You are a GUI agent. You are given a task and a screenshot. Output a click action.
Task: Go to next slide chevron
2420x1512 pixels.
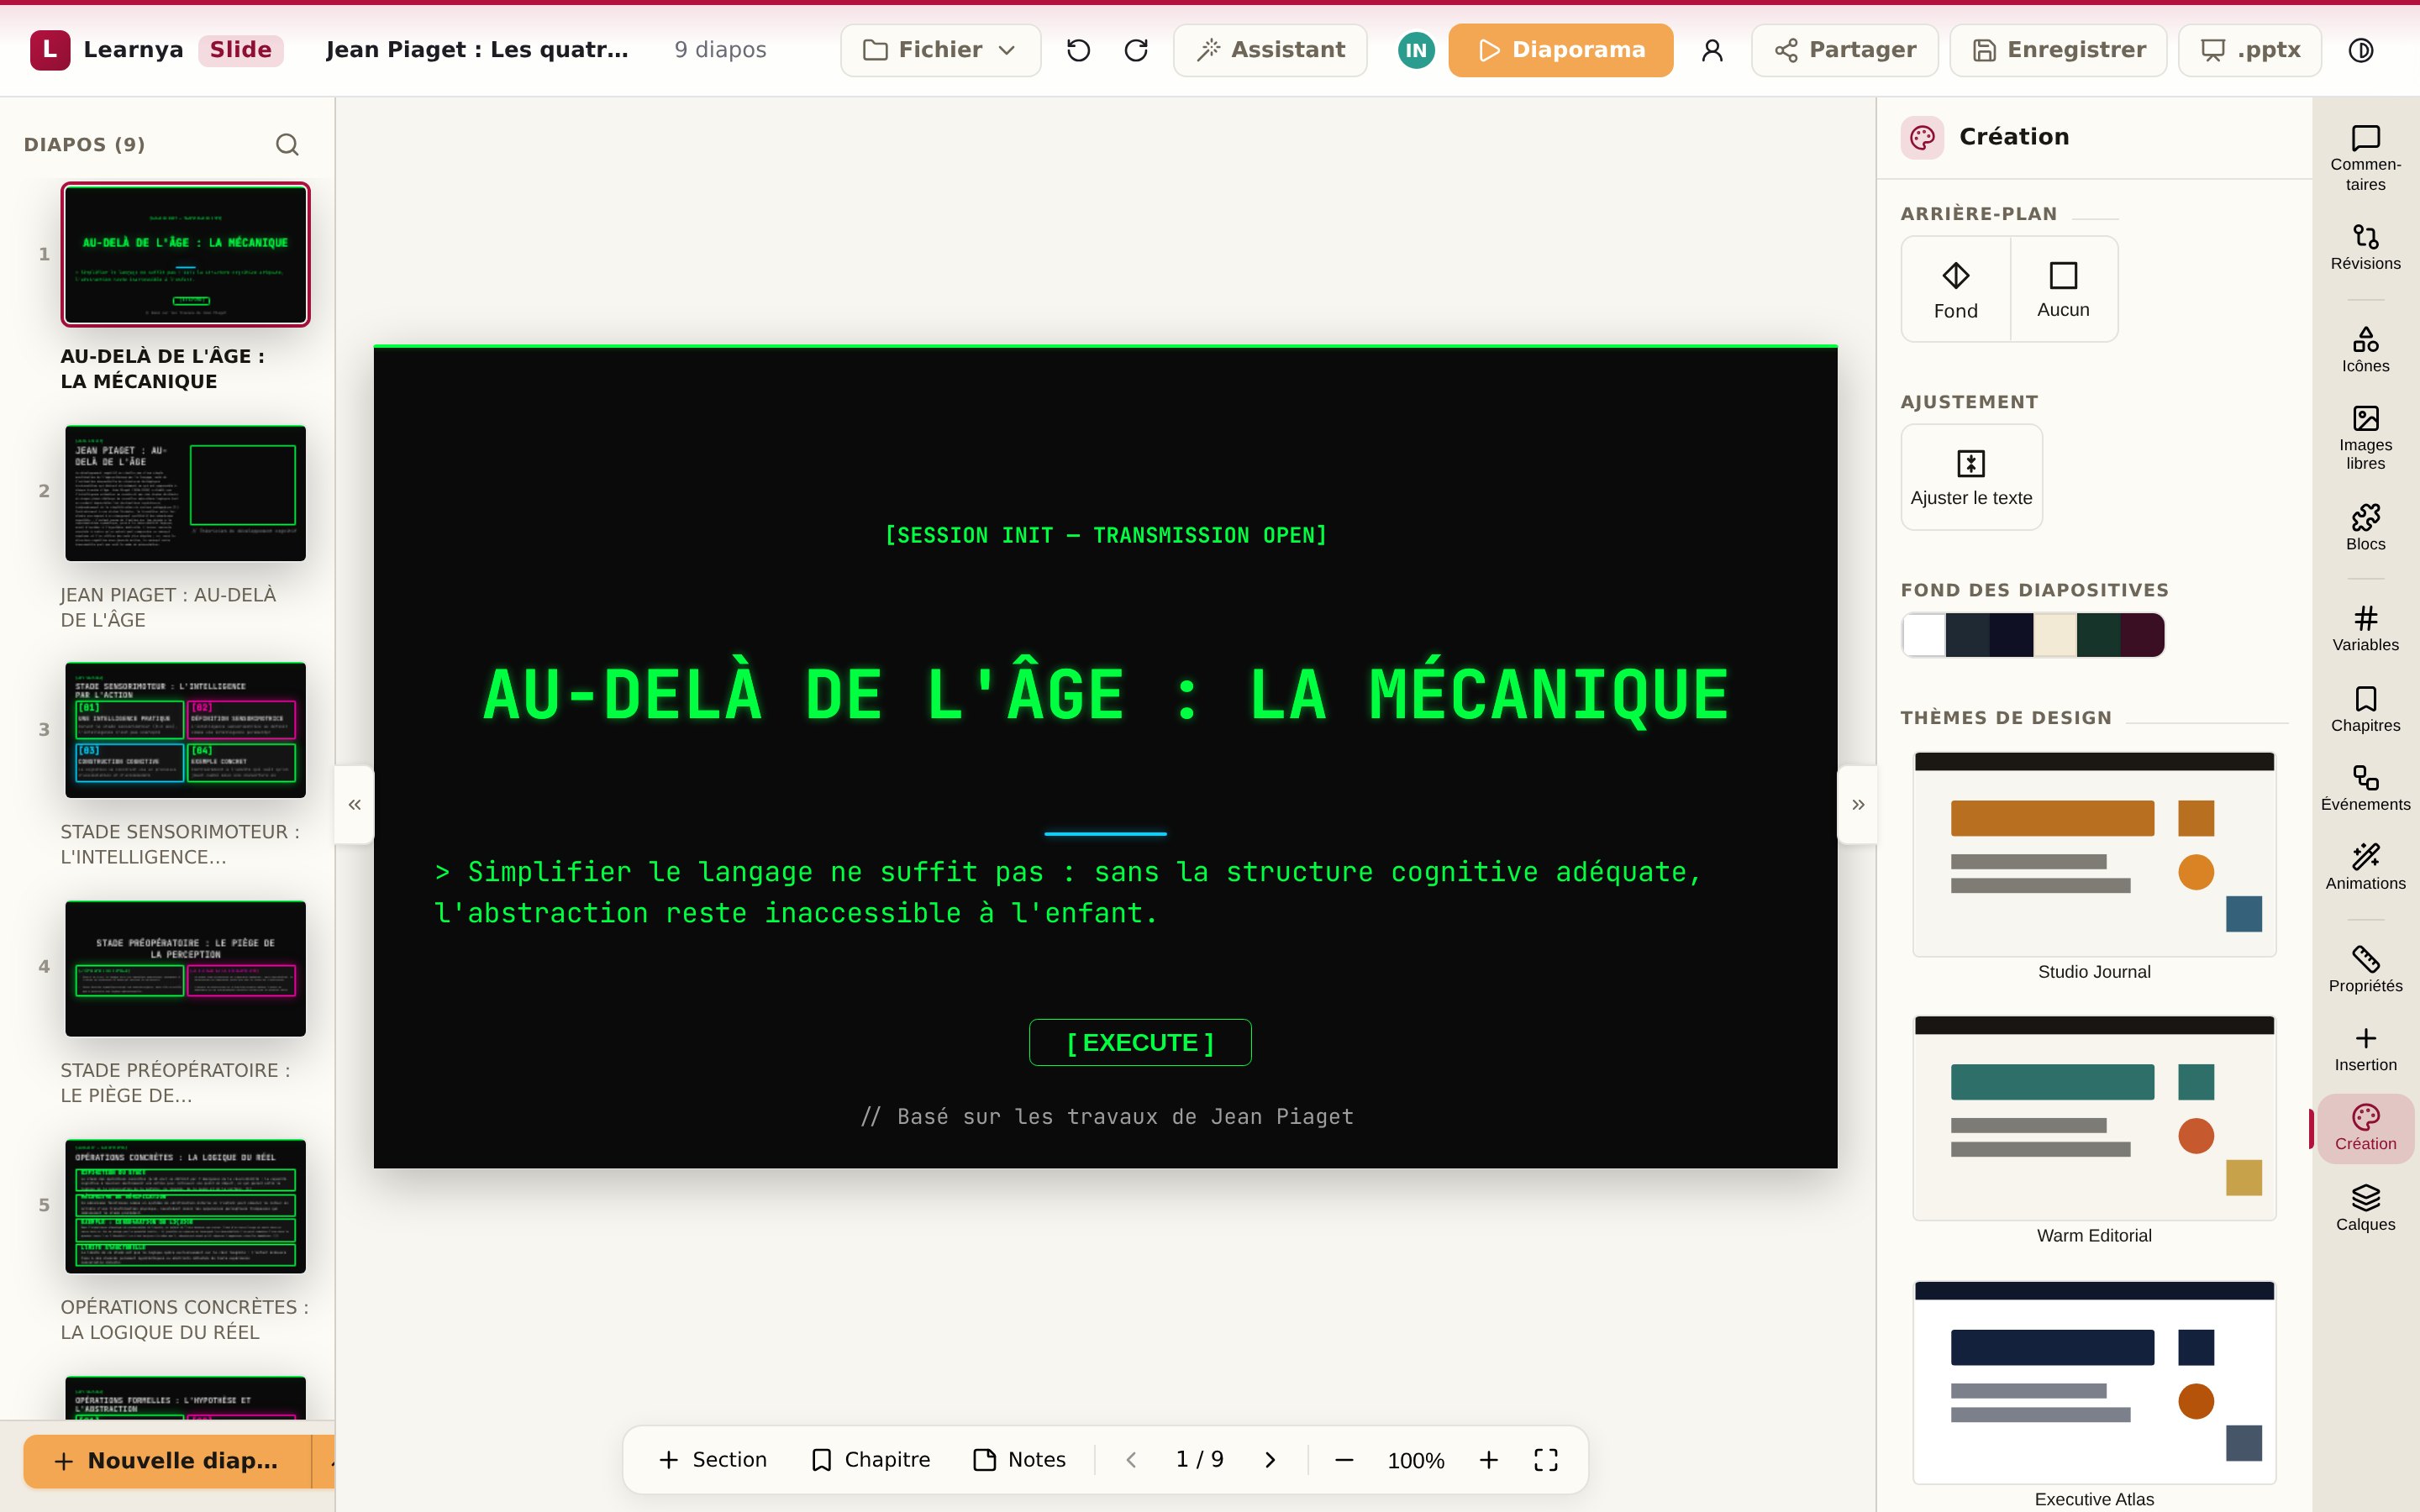pos(1270,1460)
